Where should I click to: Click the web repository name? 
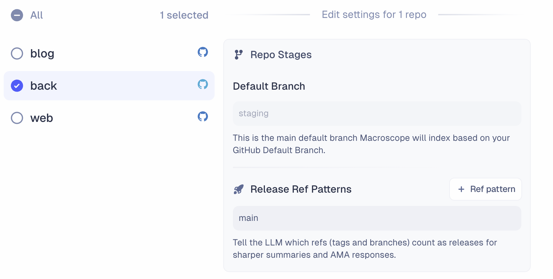point(42,118)
